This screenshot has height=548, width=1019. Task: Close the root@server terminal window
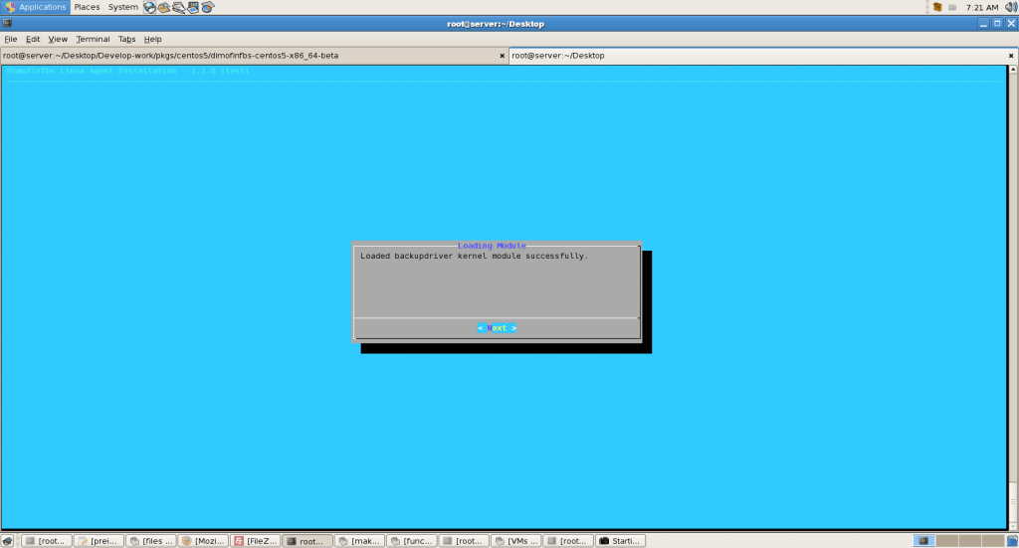click(x=1011, y=24)
